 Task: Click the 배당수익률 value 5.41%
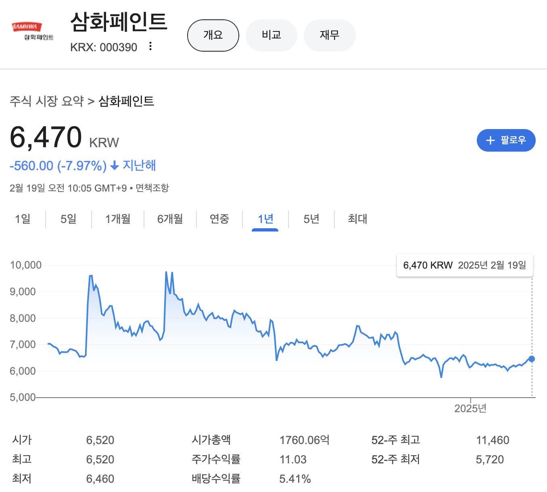(x=295, y=479)
